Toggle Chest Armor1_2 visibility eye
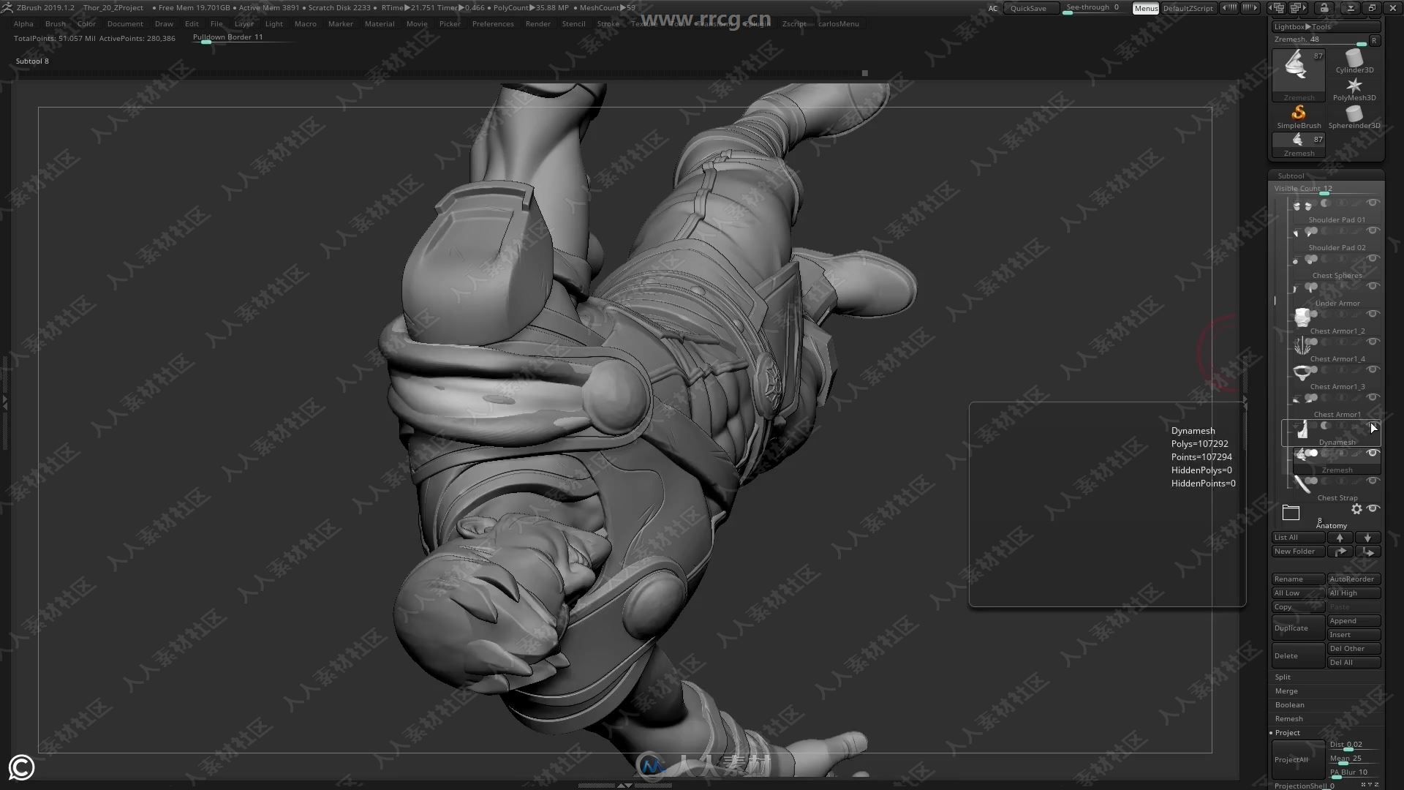Image resolution: width=1404 pixels, height=790 pixels. 1373,315
